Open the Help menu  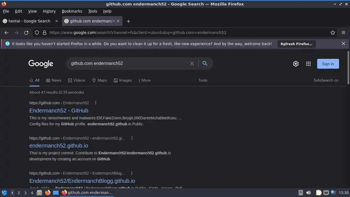(107, 11)
